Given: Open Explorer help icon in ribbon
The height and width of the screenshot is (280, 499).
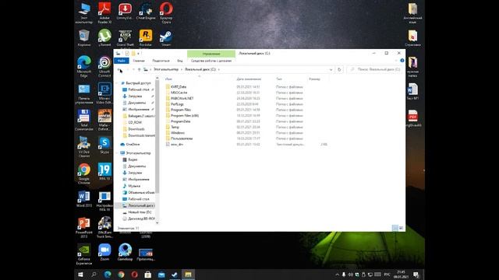Looking at the screenshot, I should [402, 61].
